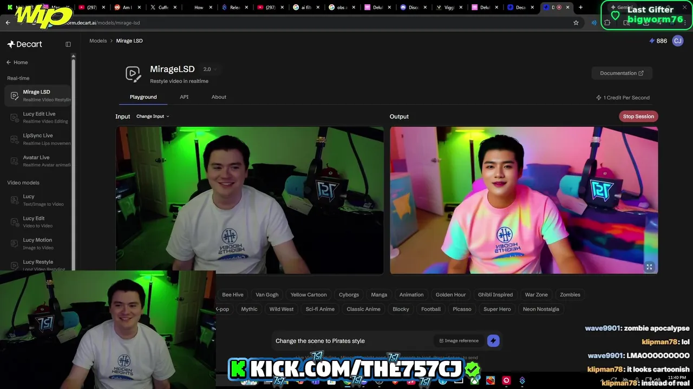This screenshot has height=389, width=693.
Task: Open Avatar Live in the sidebar
Action: pyautogui.click(x=38, y=160)
